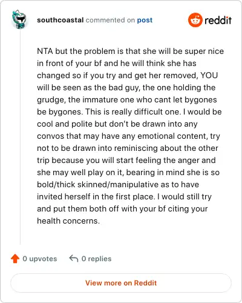
Task: Click the orange Reddit Snoo logo
Action: [195, 20]
